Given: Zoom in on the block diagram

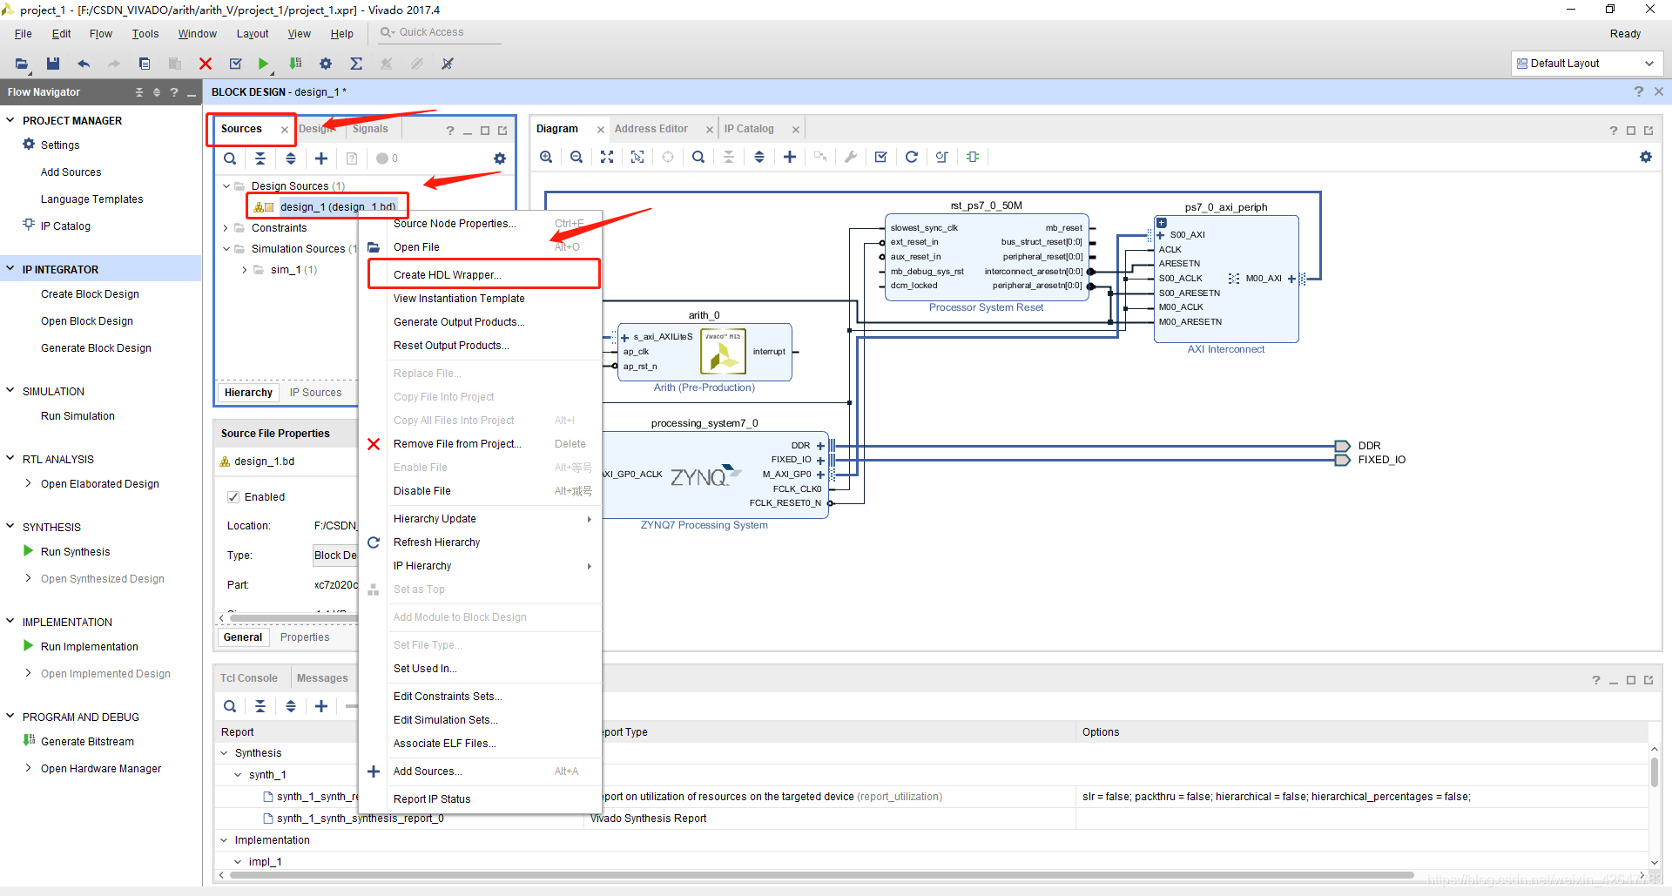Looking at the screenshot, I should [x=546, y=157].
